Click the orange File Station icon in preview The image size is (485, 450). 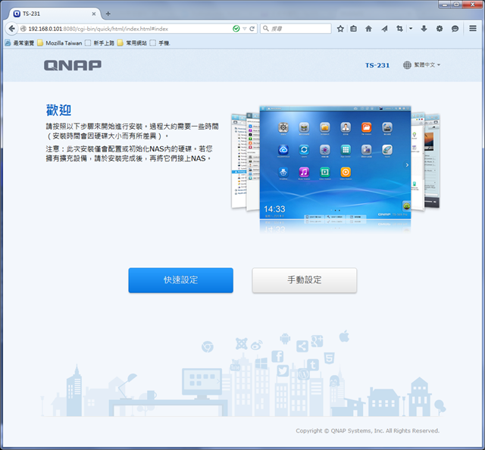coord(366,127)
